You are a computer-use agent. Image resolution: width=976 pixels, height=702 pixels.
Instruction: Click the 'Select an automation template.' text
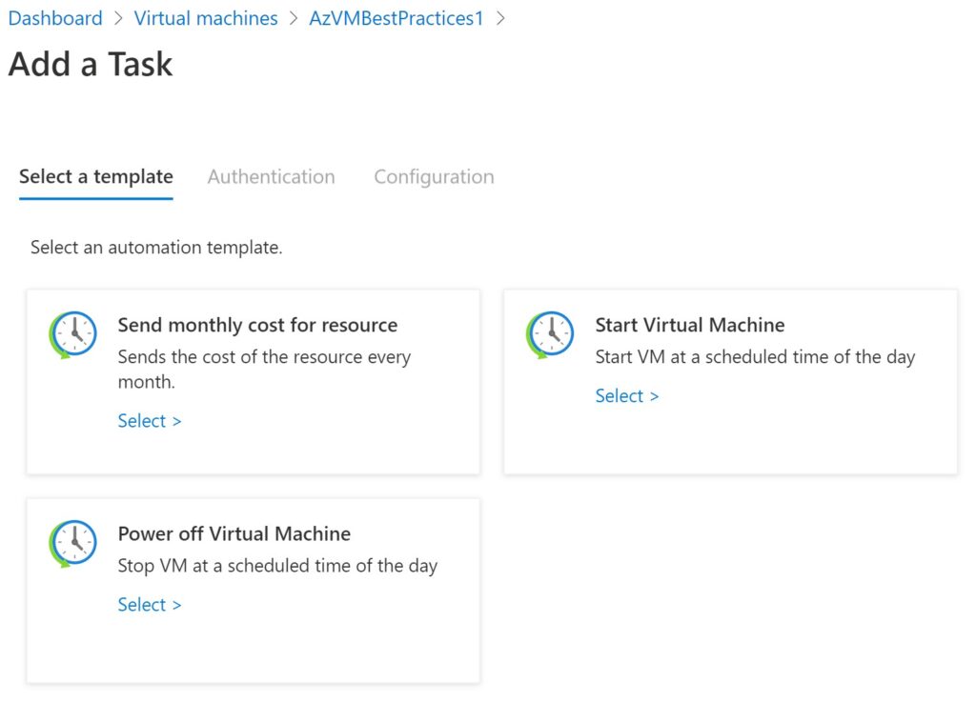coord(156,248)
